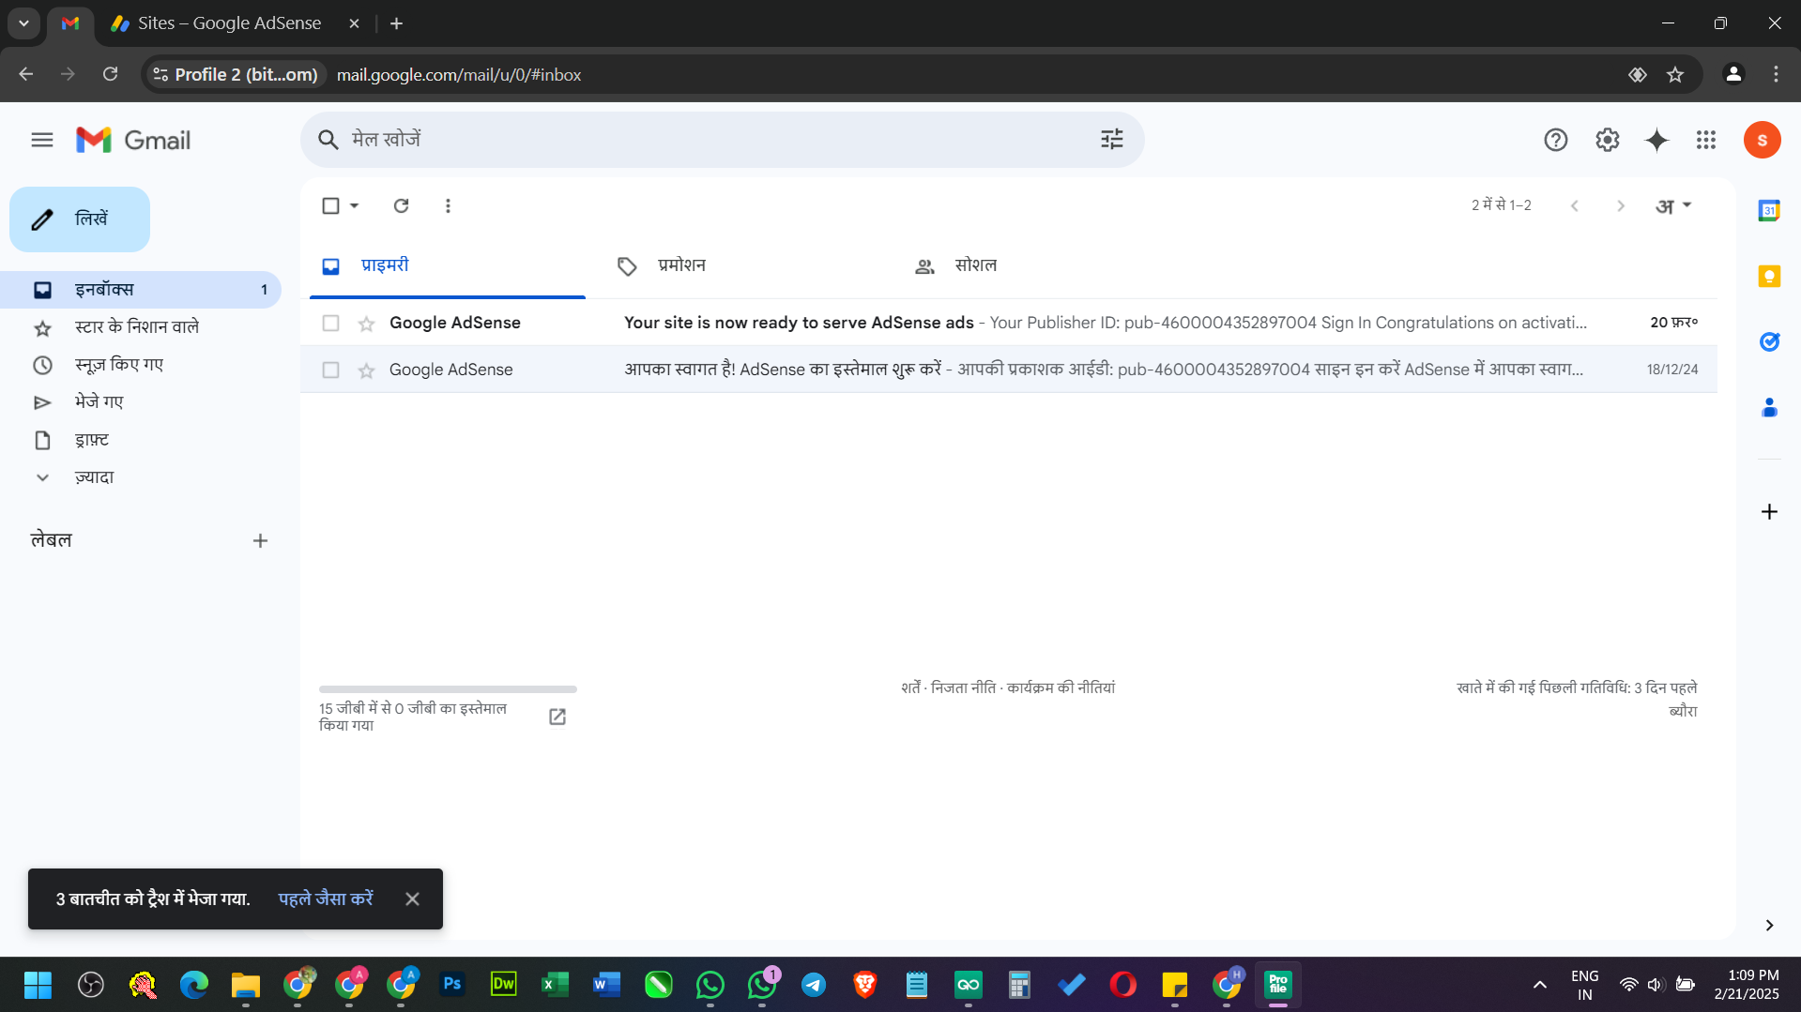Click the browser address bar URL

459,74
